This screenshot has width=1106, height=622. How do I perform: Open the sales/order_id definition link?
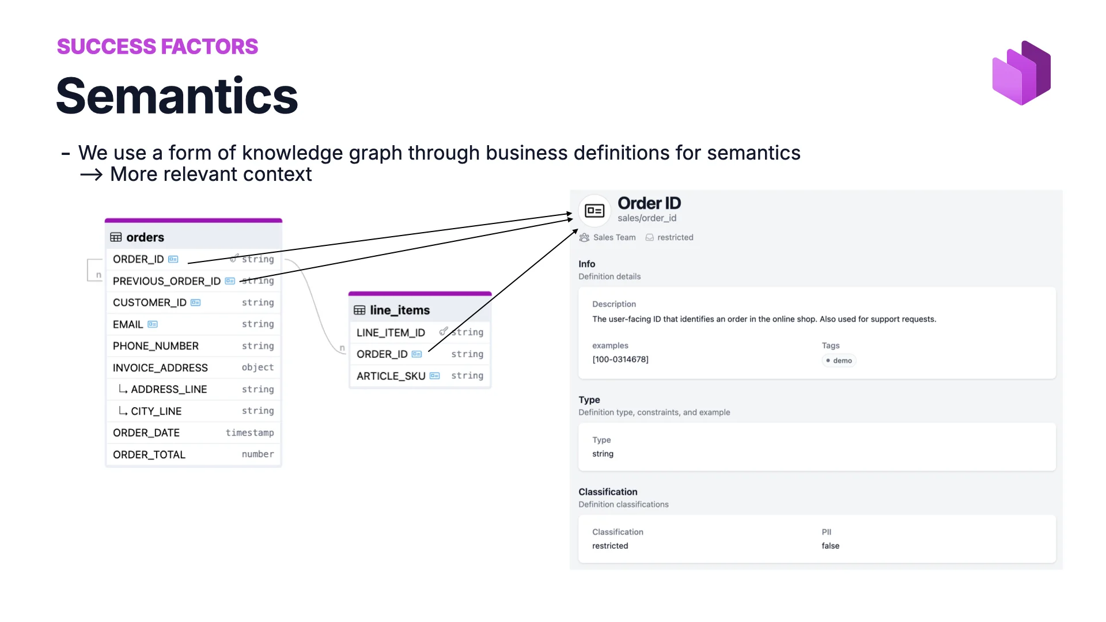tap(647, 218)
